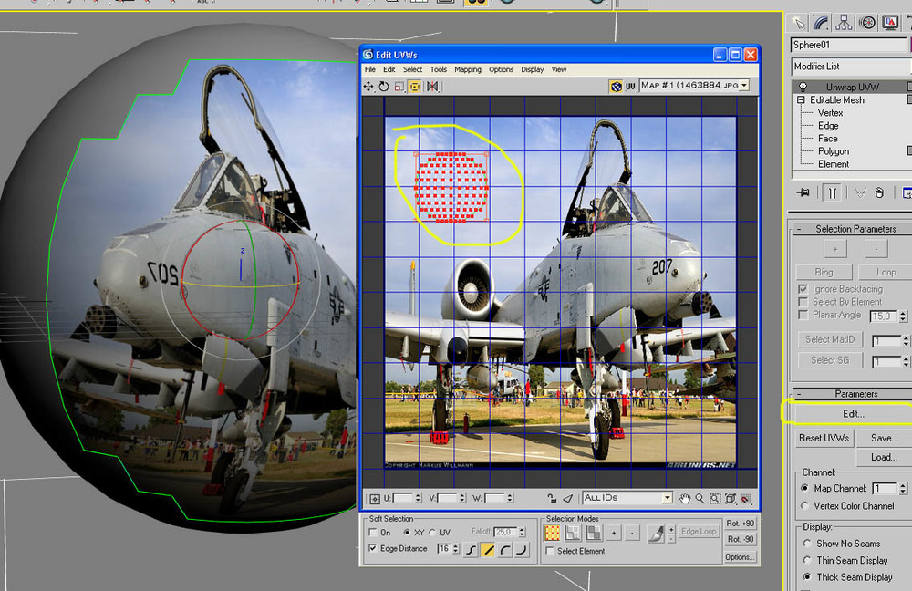
Task: Enable the Select Element checkbox
Action: (550, 551)
